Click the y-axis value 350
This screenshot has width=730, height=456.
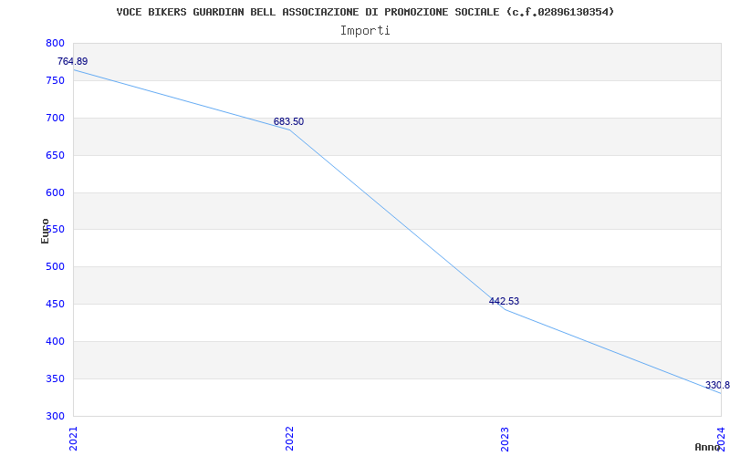tap(55, 378)
